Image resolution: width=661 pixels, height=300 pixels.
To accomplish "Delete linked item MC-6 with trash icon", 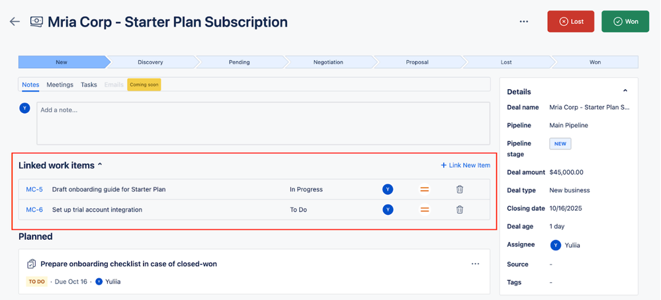I will coord(460,209).
